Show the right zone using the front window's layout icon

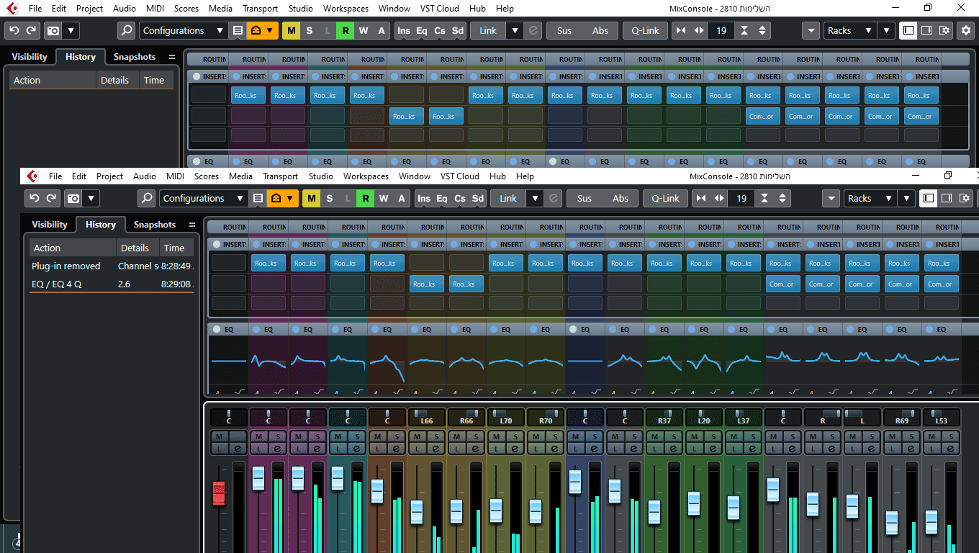coord(947,199)
